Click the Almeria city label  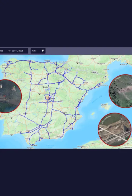click(59, 136)
